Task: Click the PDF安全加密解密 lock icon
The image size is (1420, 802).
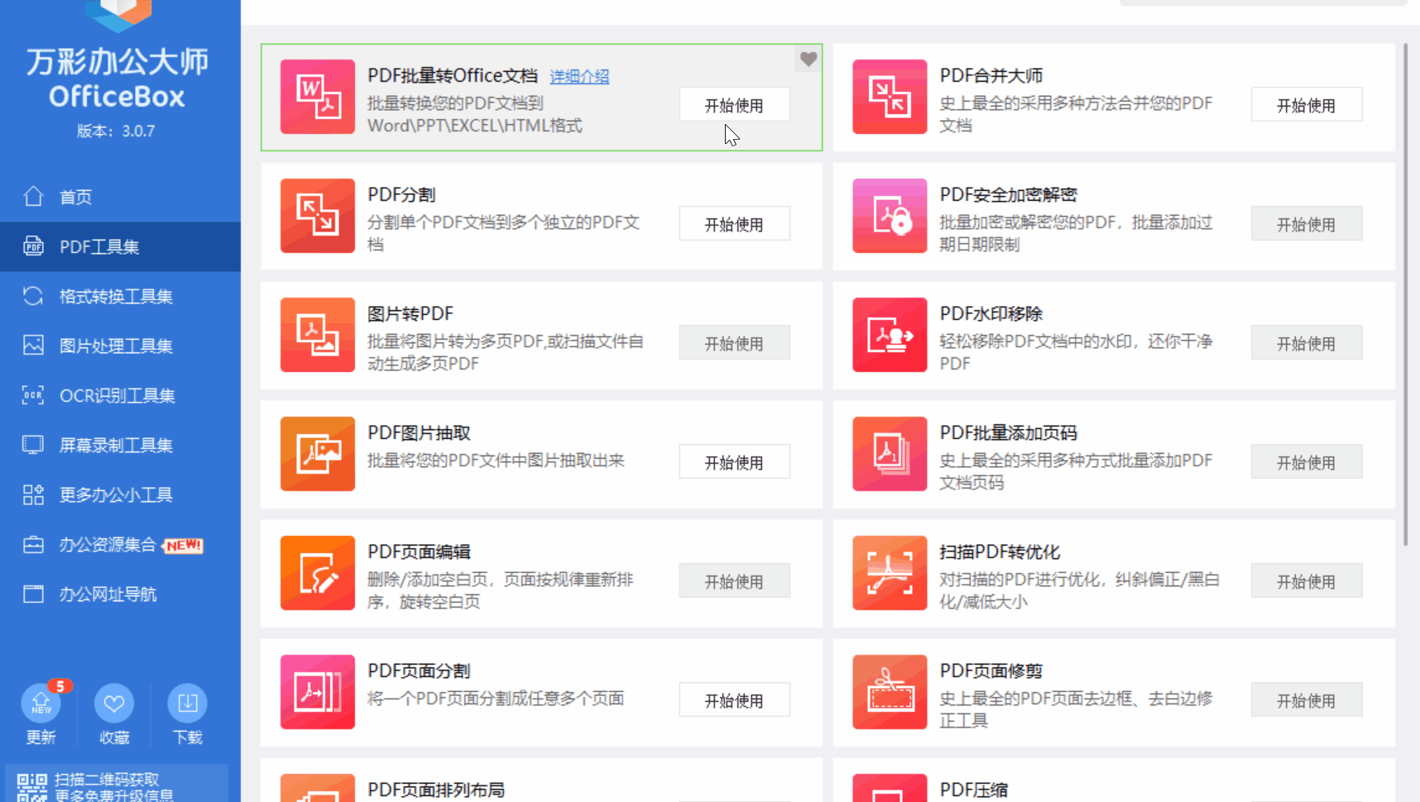Action: 890,216
